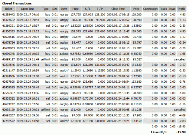This screenshot has height=135, width=189.
Task: Select ticket number 42439025
Action: pos(8,87)
